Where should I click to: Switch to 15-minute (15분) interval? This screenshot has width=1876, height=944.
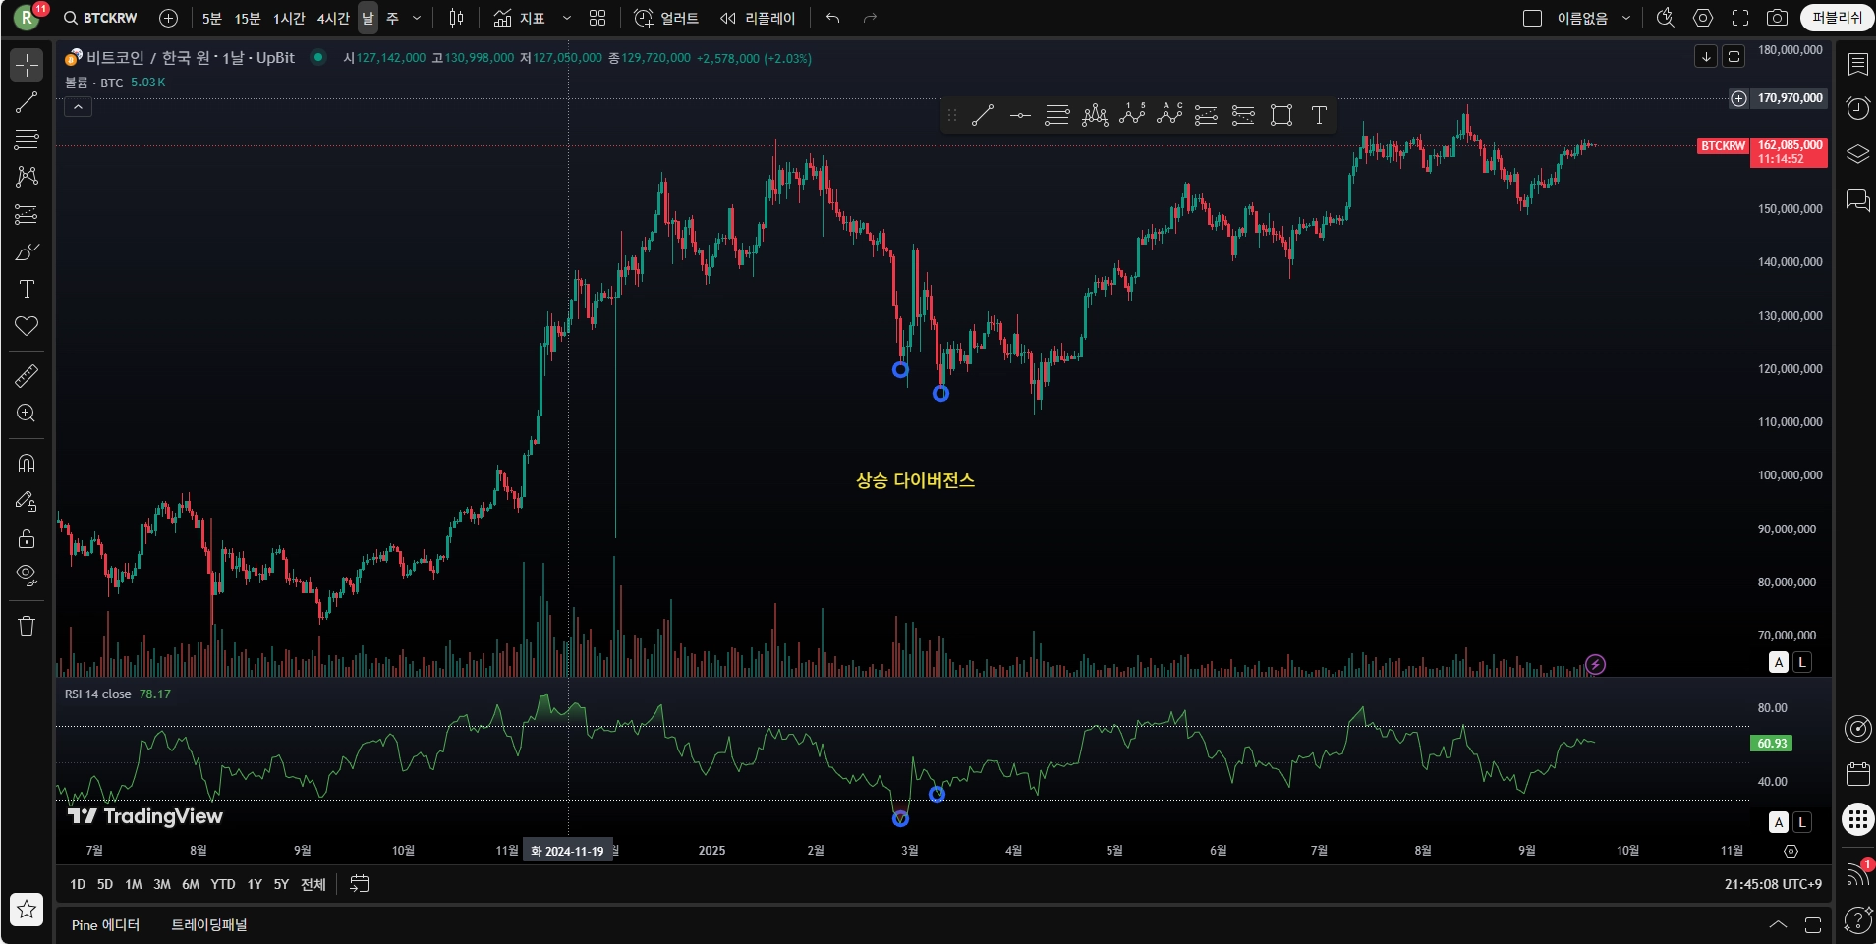[x=248, y=18]
